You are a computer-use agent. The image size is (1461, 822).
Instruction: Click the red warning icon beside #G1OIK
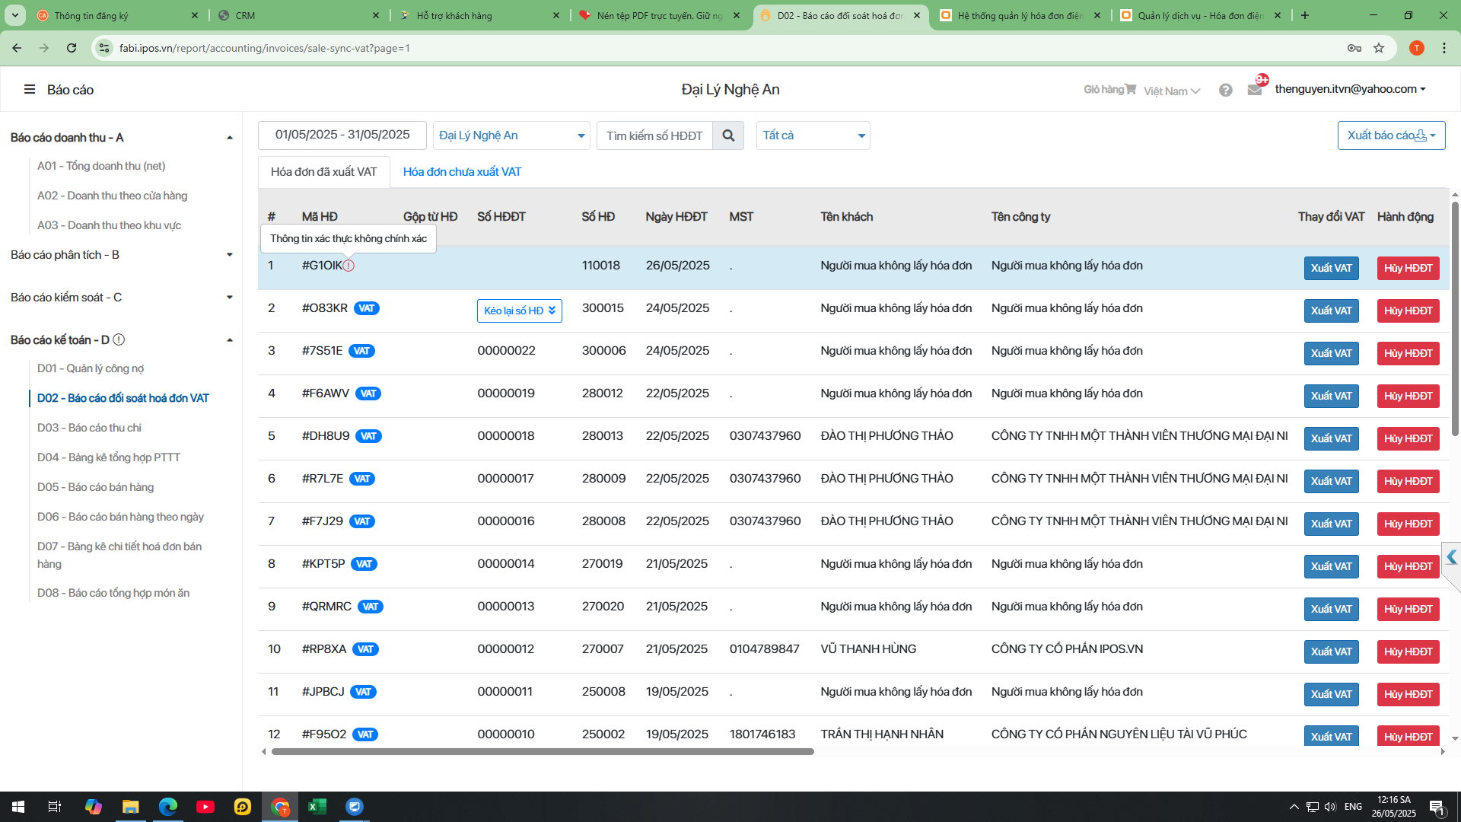click(x=349, y=266)
